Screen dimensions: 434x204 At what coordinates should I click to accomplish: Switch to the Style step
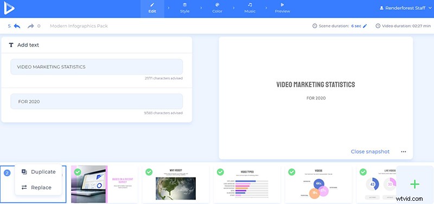point(184,9)
